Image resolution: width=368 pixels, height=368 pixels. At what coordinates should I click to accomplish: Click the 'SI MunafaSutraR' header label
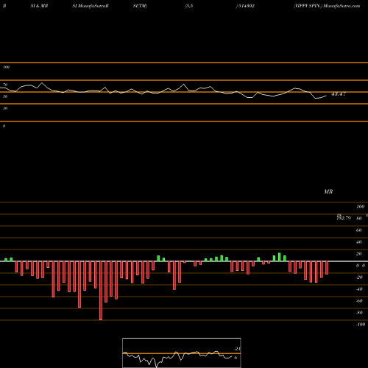tap(91, 6)
